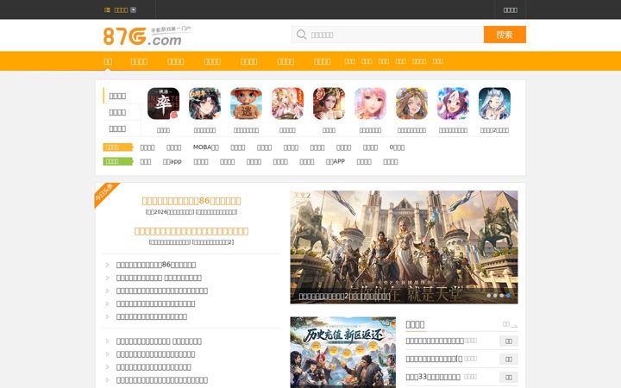Select the blue active carousel dot
Viewport: 621px width, 388px height.
tap(508, 296)
